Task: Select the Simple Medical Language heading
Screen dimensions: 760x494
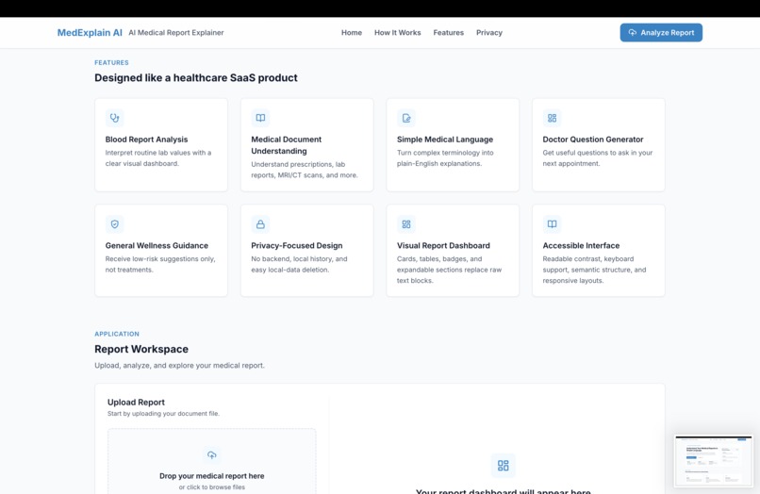Action: [445, 140]
